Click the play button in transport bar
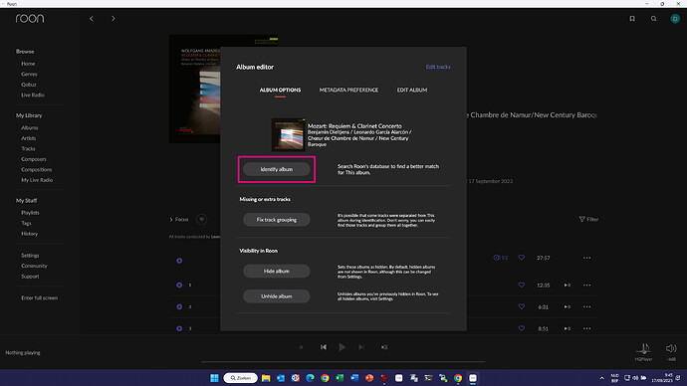The height and width of the screenshot is (386, 687). click(342, 347)
